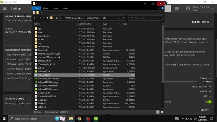Go back in File Explorer
Viewport: 217px width, 122px height.
click(35, 18)
